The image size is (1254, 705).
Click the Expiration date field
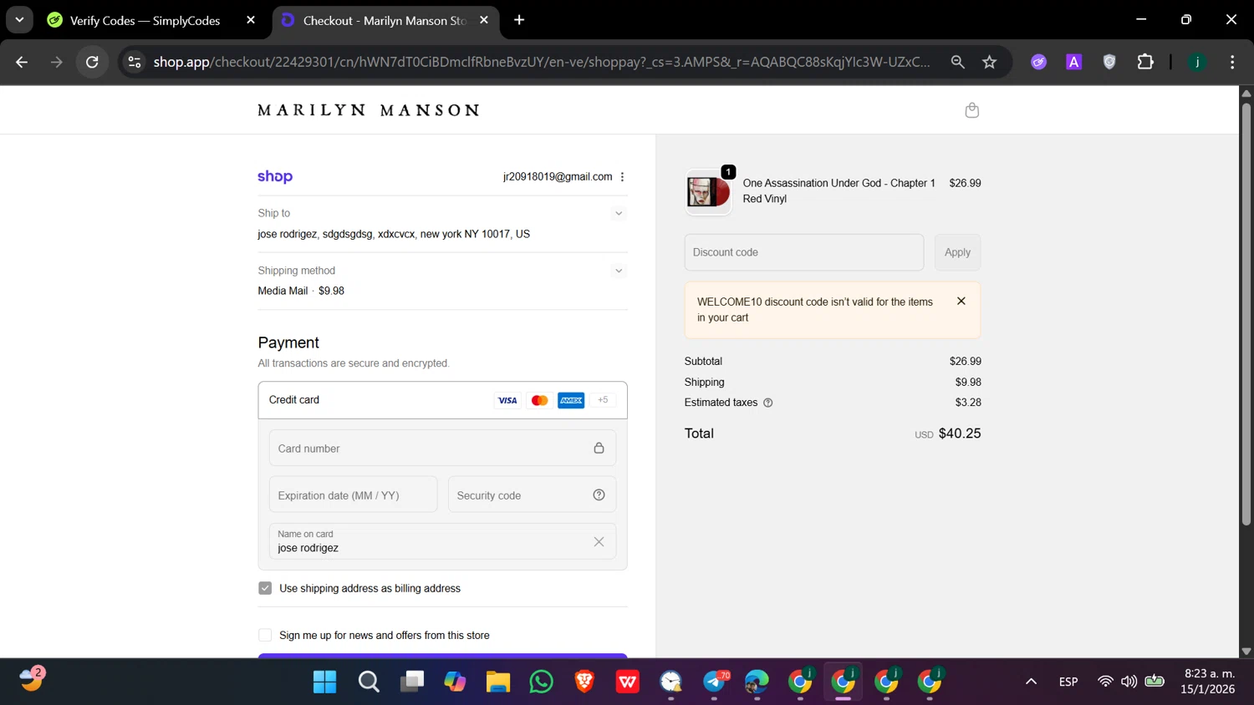[353, 495]
